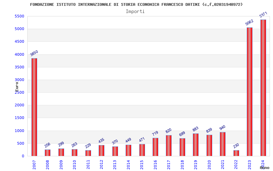Click the 4000 y-axis tick label
Image resolution: width=273 pixels, height=171 pixels.
(19, 54)
